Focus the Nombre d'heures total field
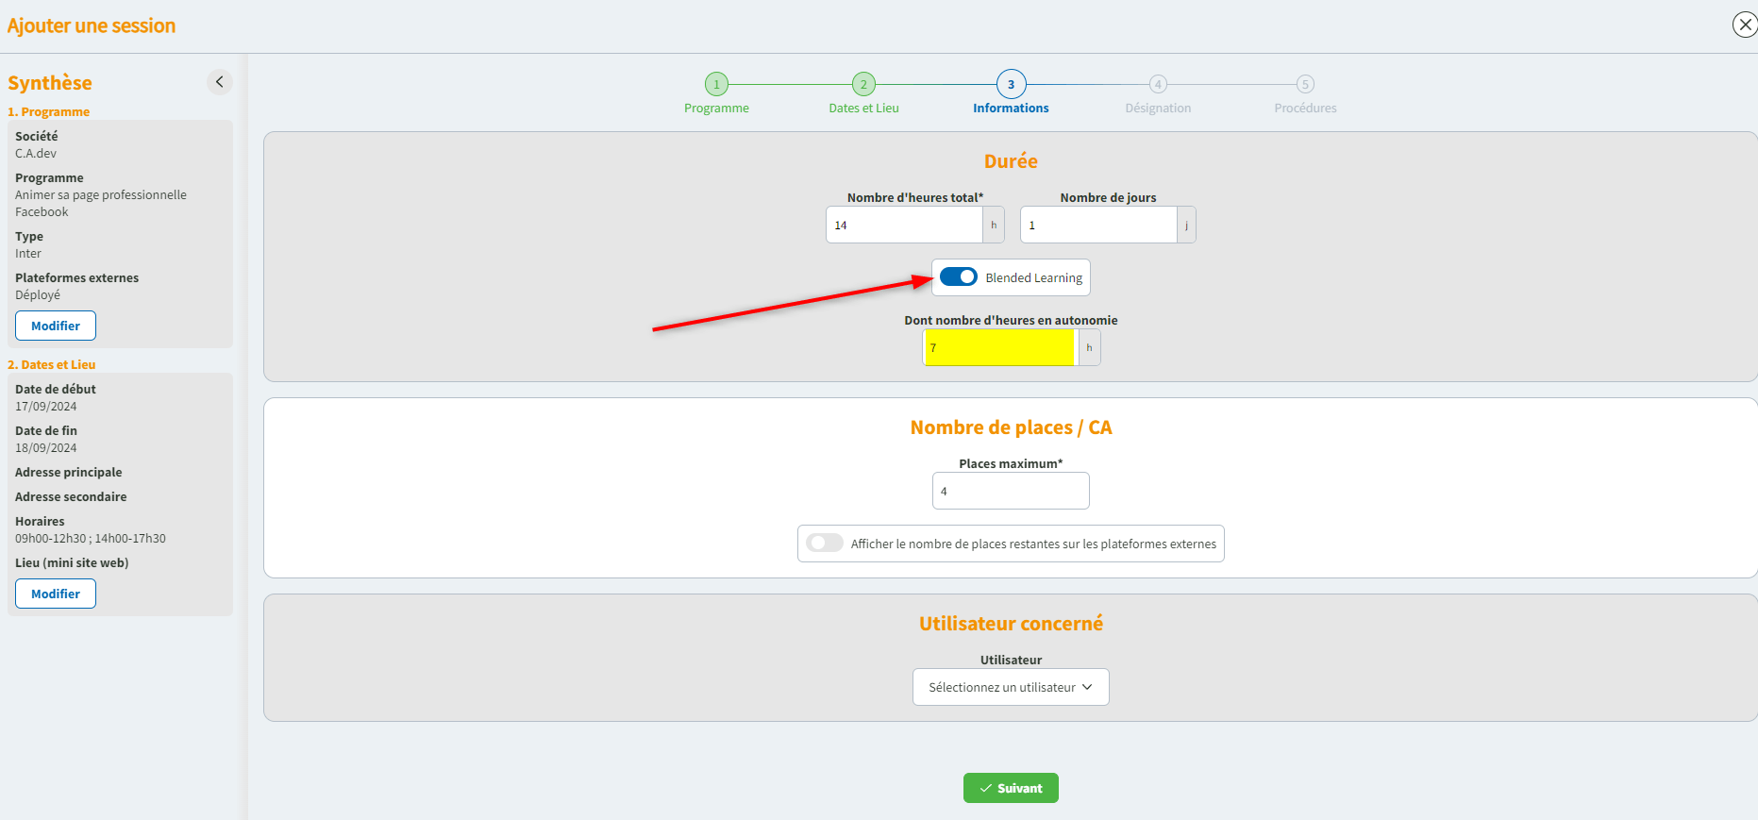 (904, 226)
